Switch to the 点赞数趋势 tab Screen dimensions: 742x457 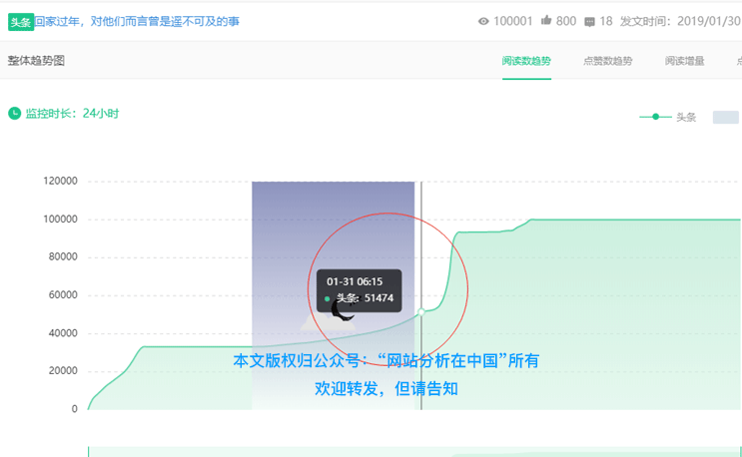(607, 61)
